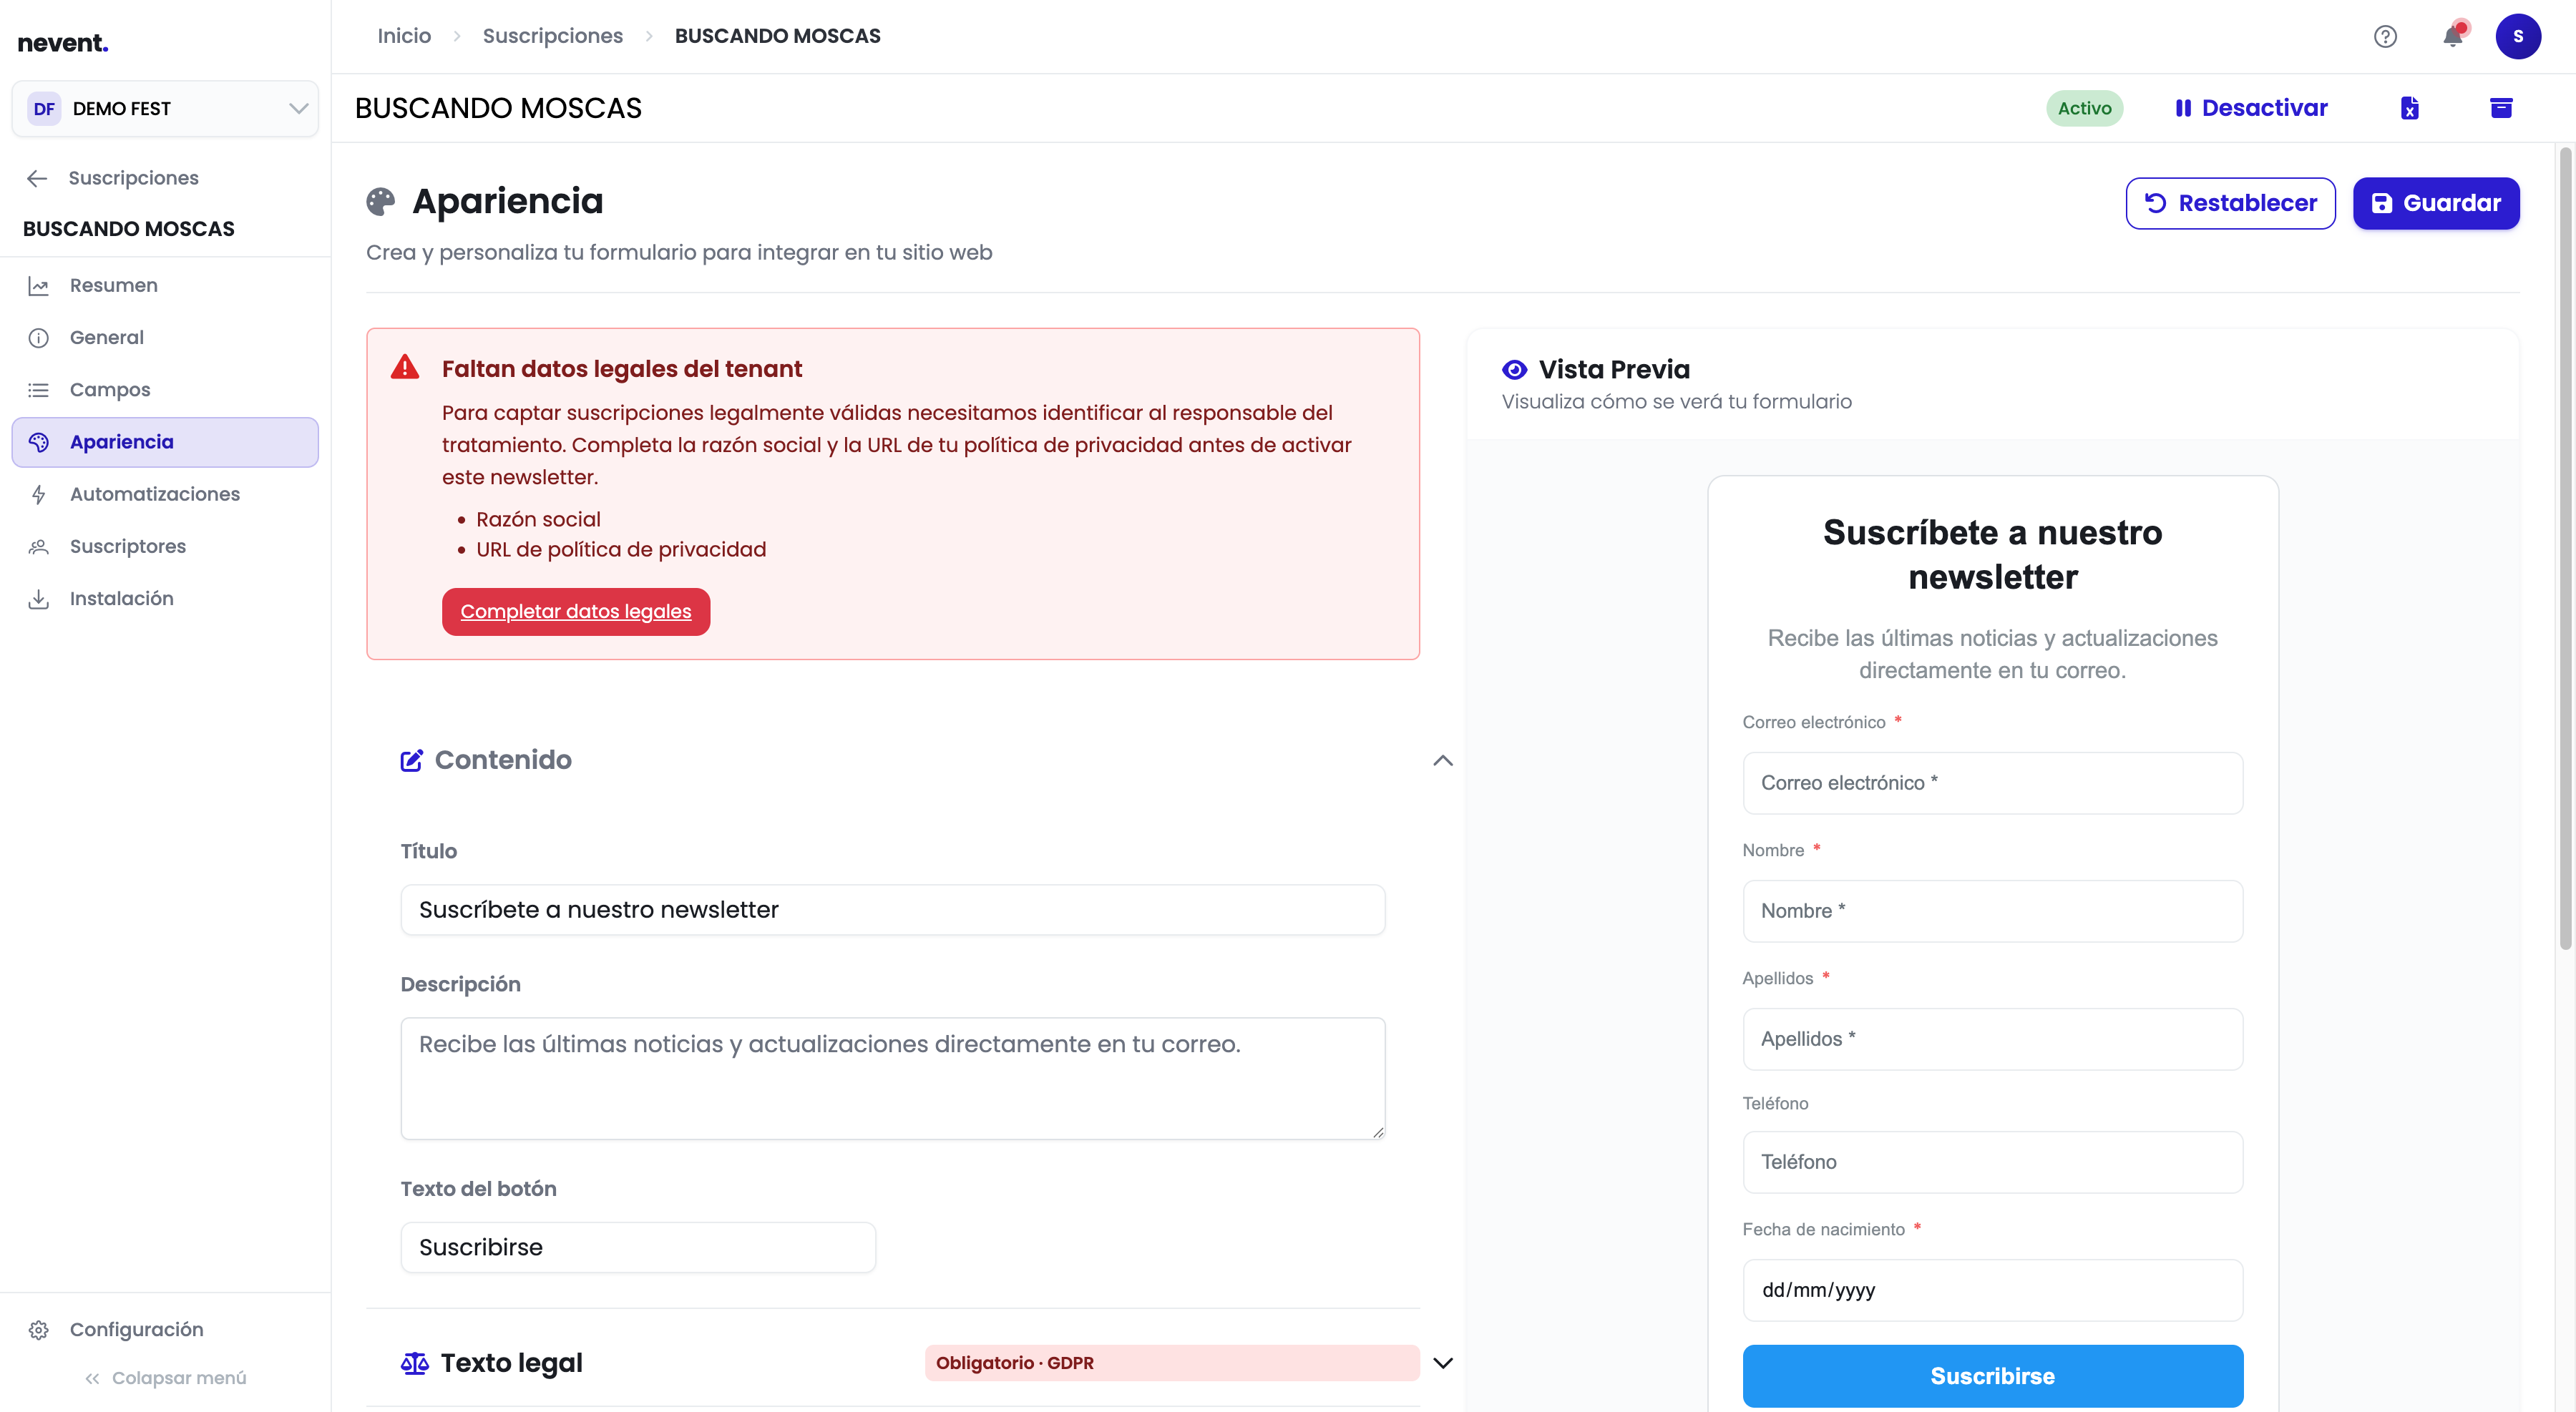Viewport: 2576px width, 1412px height.
Task: Collapse the sidebar with Colapsar menú
Action: tap(165, 1378)
